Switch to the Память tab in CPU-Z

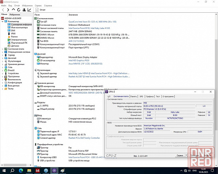point(134,96)
